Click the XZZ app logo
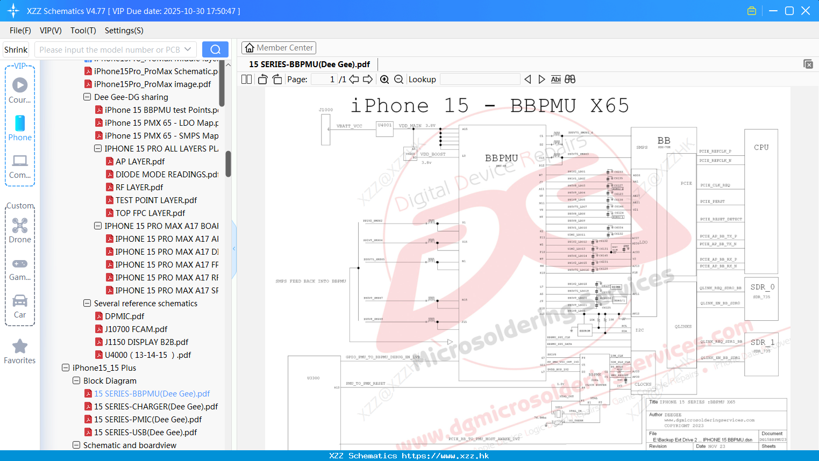The image size is (819, 461). pyautogui.click(x=13, y=11)
